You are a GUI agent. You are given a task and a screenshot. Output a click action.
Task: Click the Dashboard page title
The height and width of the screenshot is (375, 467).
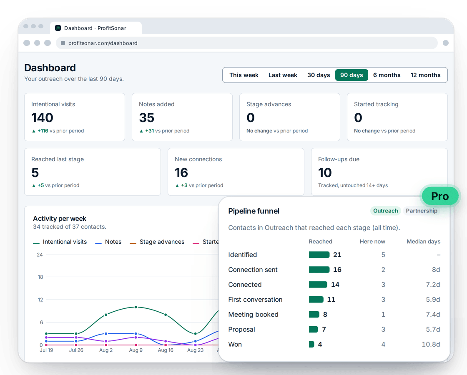(50, 68)
